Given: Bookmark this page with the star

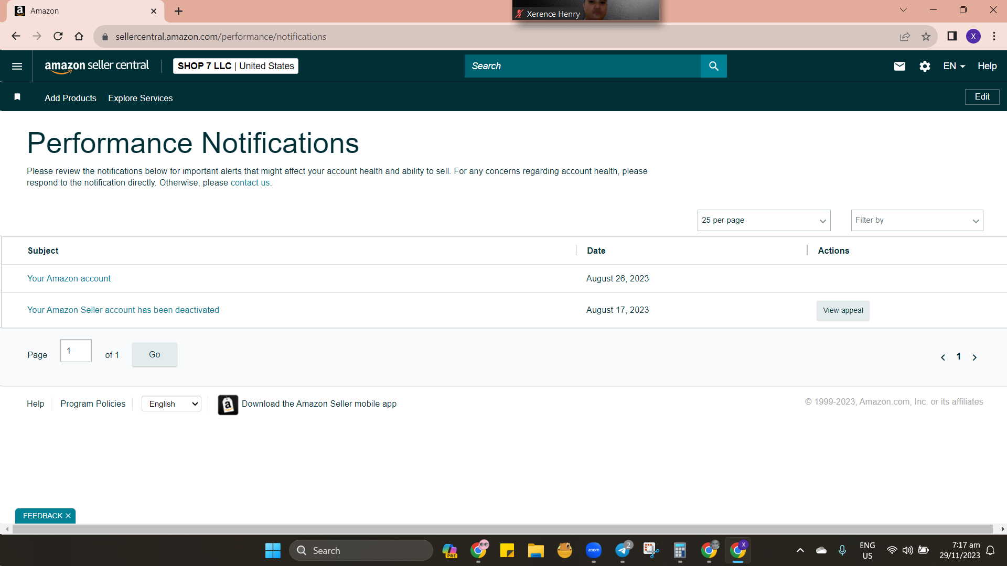Looking at the screenshot, I should [926, 36].
